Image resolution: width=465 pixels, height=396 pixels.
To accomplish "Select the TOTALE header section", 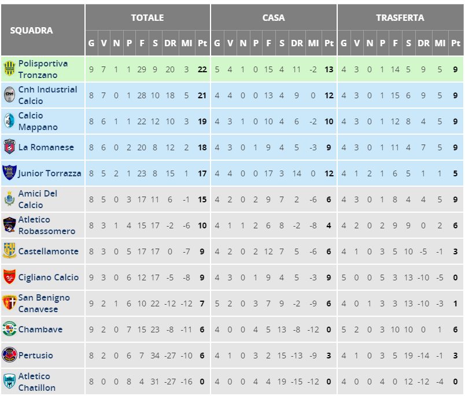I will click(x=147, y=17).
